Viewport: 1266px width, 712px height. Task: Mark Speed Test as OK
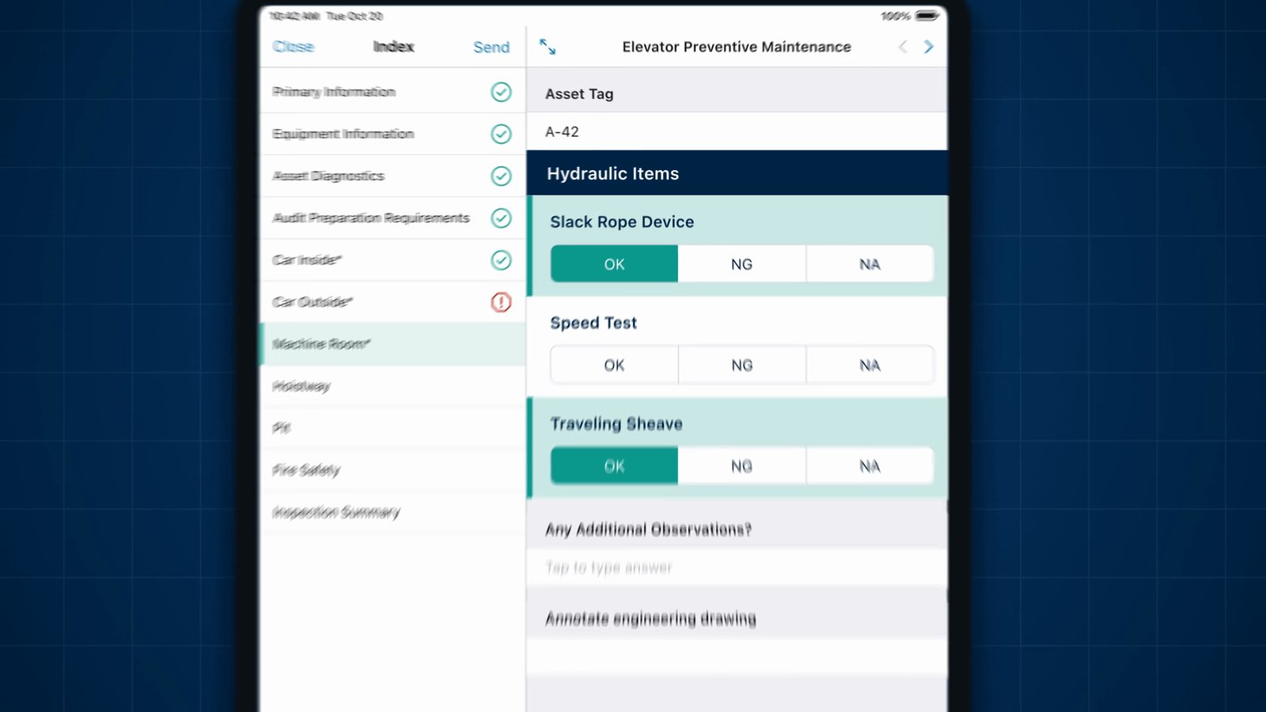(x=614, y=365)
